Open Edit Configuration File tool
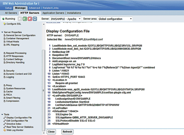This screenshot has width=184, height=135. click(x=18, y=121)
